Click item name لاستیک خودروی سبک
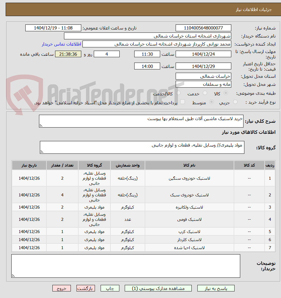Viewport: 281px width, 298px height. click(189, 195)
